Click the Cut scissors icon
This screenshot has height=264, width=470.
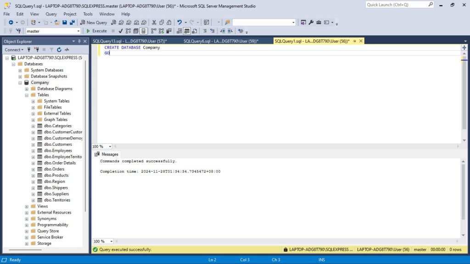pos(154,22)
